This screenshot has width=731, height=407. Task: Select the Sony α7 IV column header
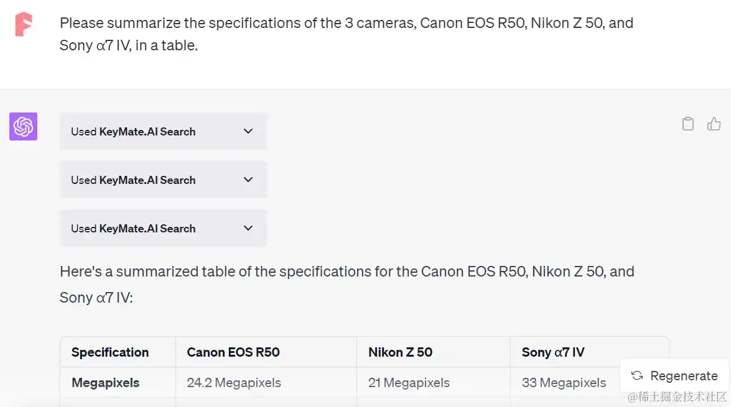tap(553, 352)
